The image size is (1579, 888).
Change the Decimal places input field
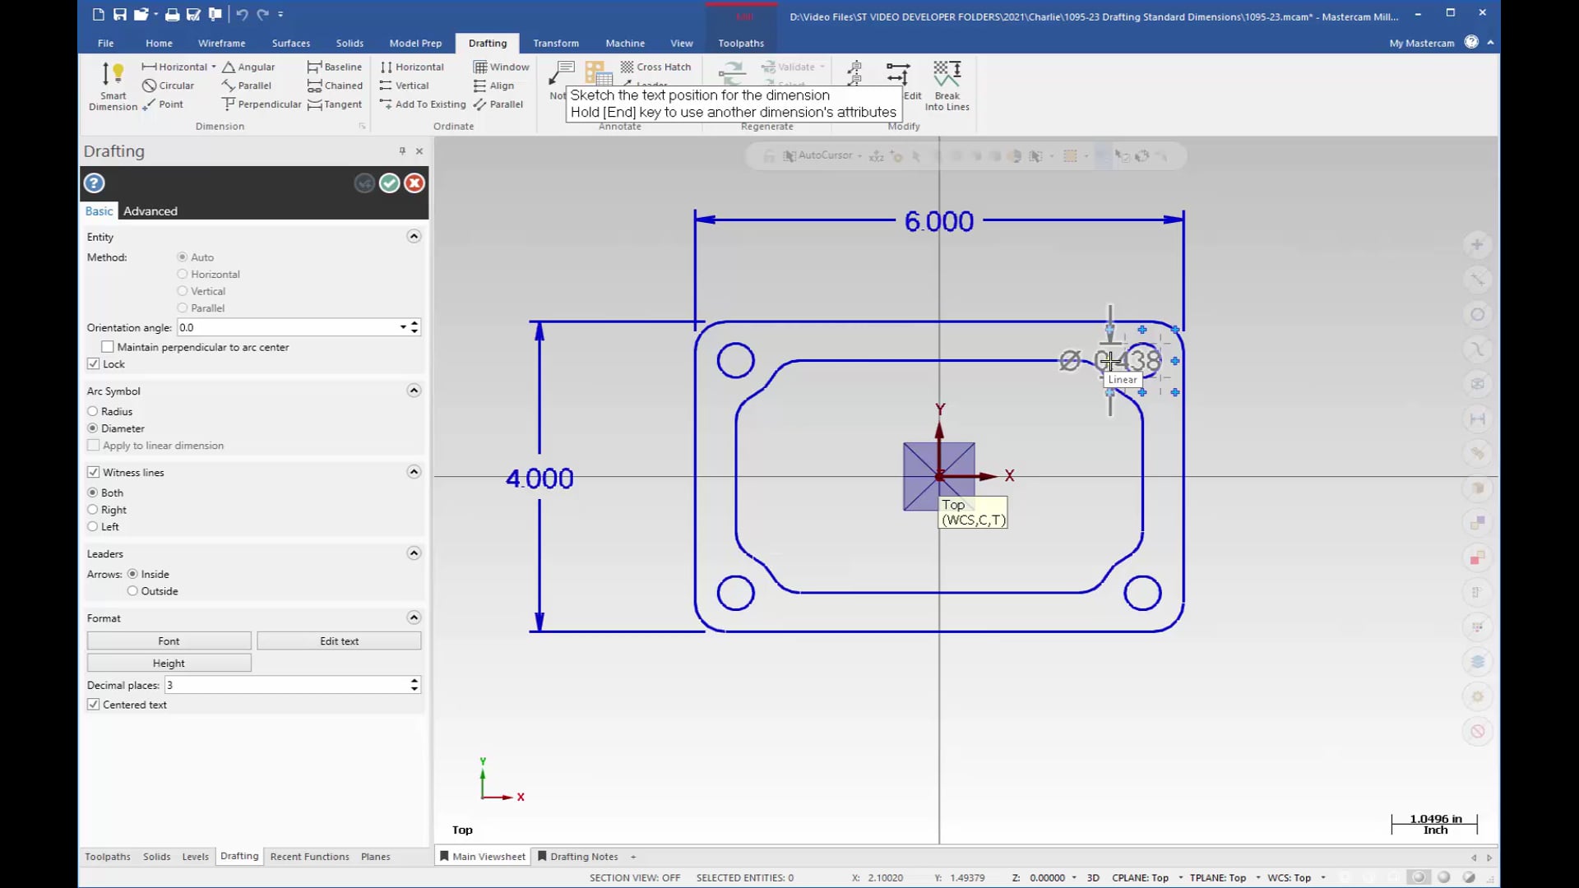(x=285, y=684)
